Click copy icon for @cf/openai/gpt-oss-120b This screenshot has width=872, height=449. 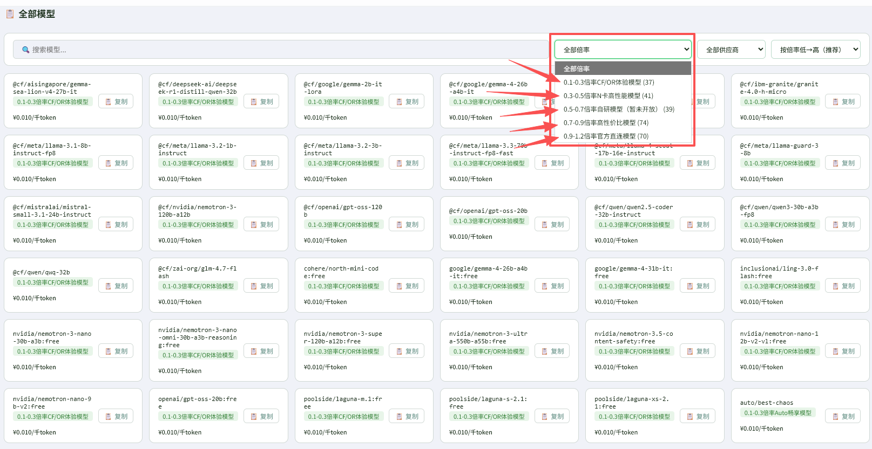pos(400,225)
